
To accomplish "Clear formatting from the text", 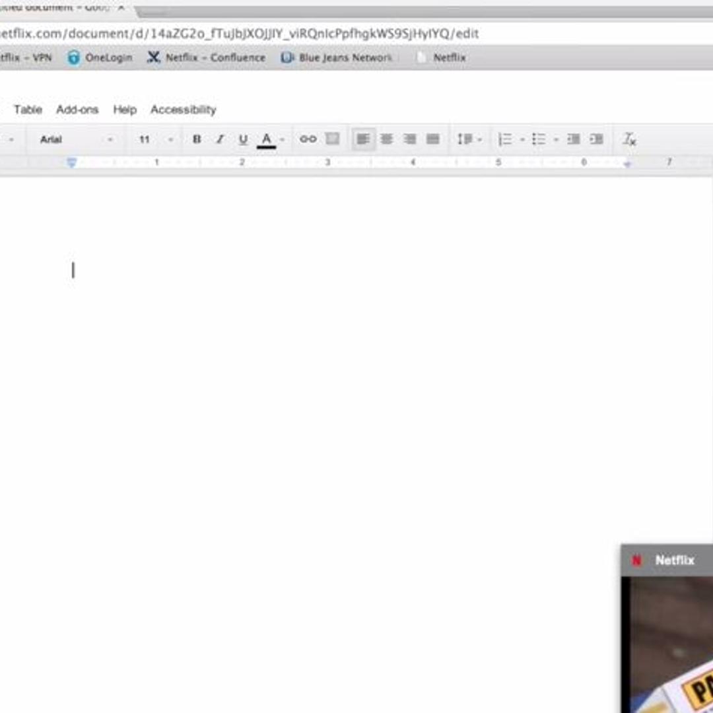I will pyautogui.click(x=629, y=139).
